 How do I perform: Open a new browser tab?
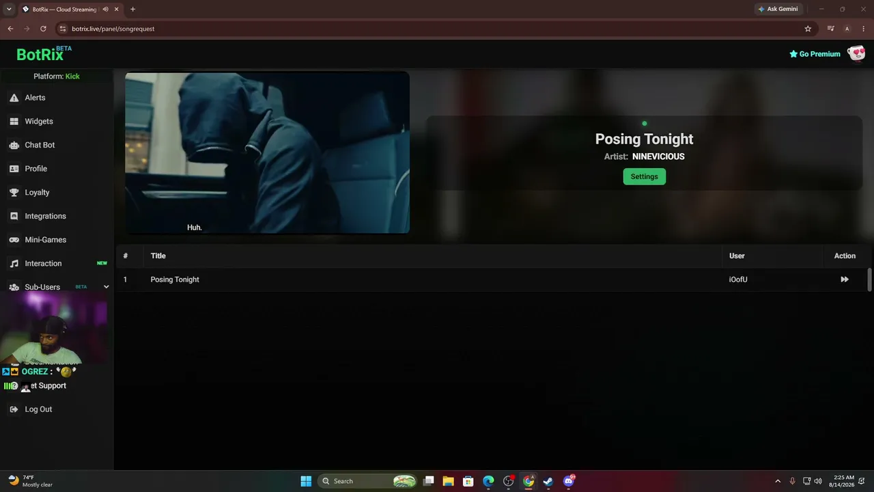click(x=132, y=9)
